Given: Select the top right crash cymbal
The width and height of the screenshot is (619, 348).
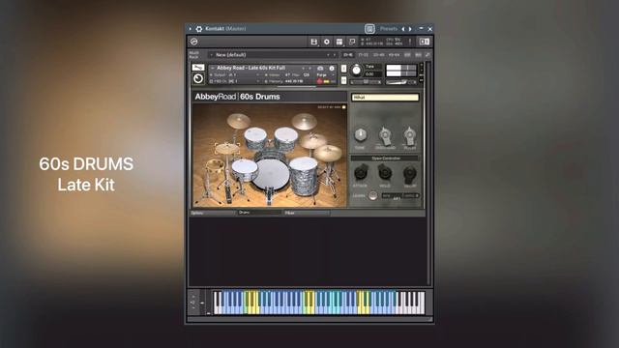Looking at the screenshot, I should pyautogui.click(x=304, y=122).
